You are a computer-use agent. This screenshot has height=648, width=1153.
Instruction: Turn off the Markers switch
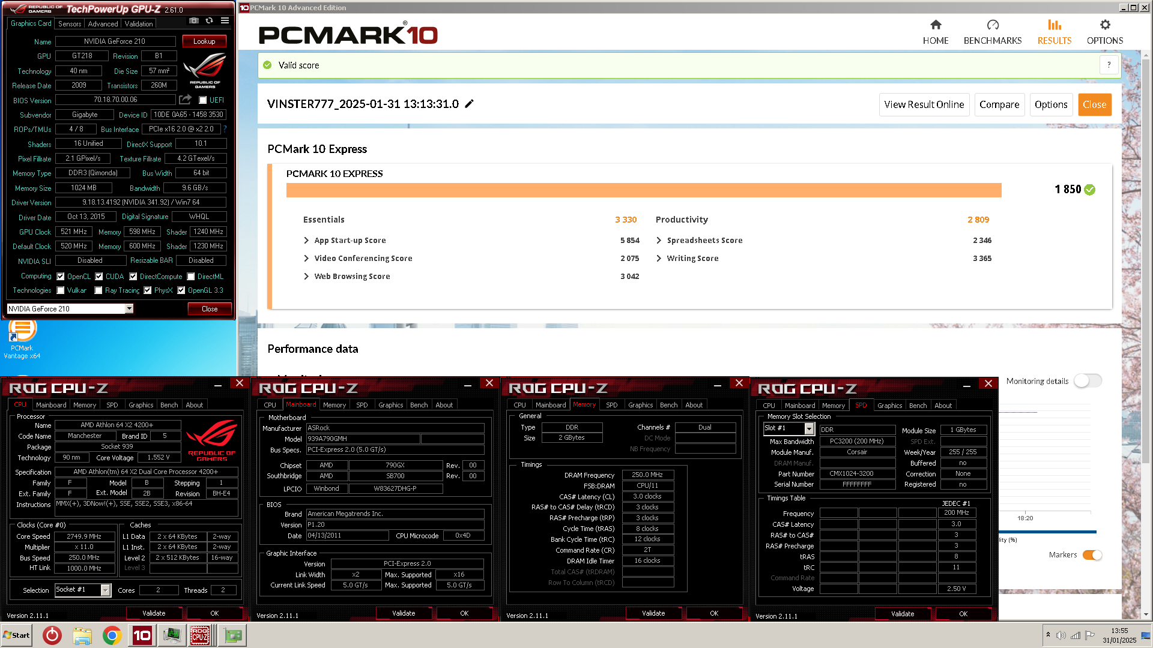(x=1092, y=555)
